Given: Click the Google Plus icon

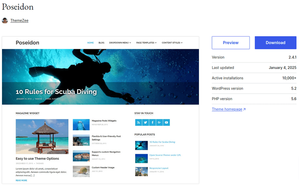Looking at the screenshot, I should coord(159,123).
